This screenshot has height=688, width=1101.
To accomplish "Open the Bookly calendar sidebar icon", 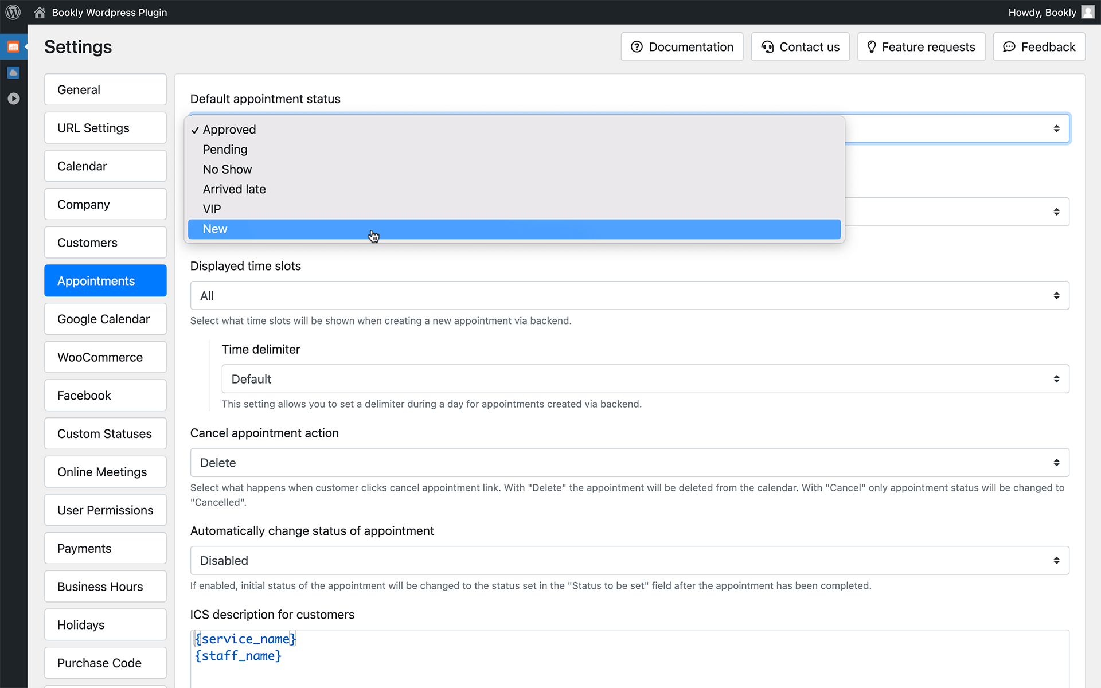I will tap(13, 47).
